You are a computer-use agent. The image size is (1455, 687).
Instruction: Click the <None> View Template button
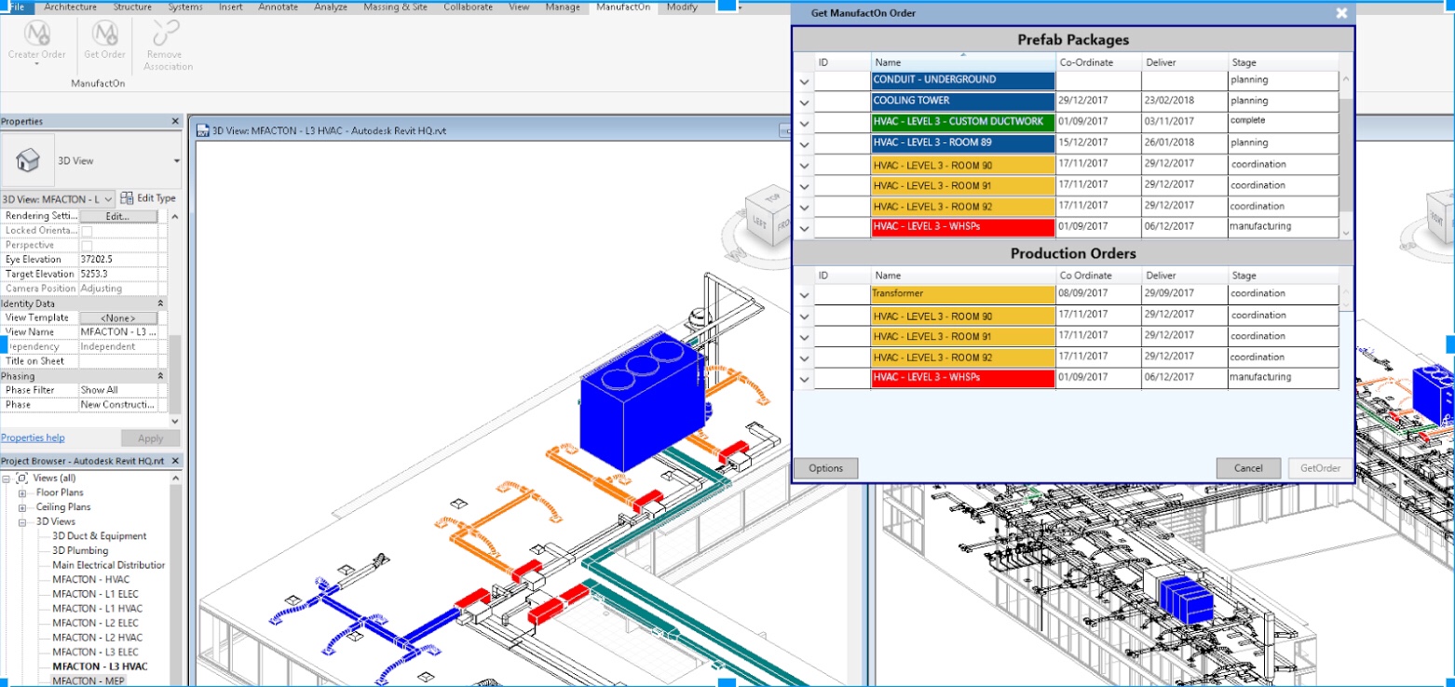tap(117, 317)
